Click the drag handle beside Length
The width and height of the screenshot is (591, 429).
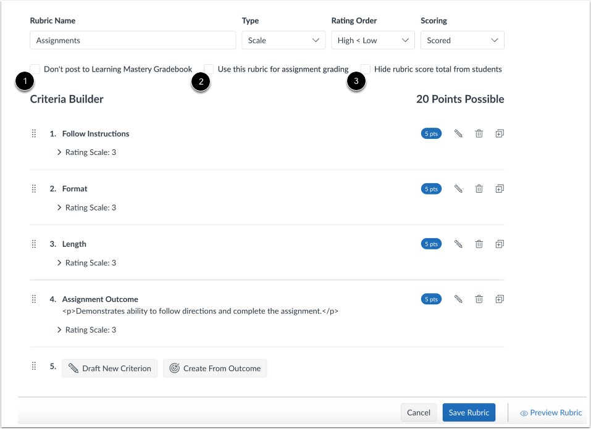point(34,244)
